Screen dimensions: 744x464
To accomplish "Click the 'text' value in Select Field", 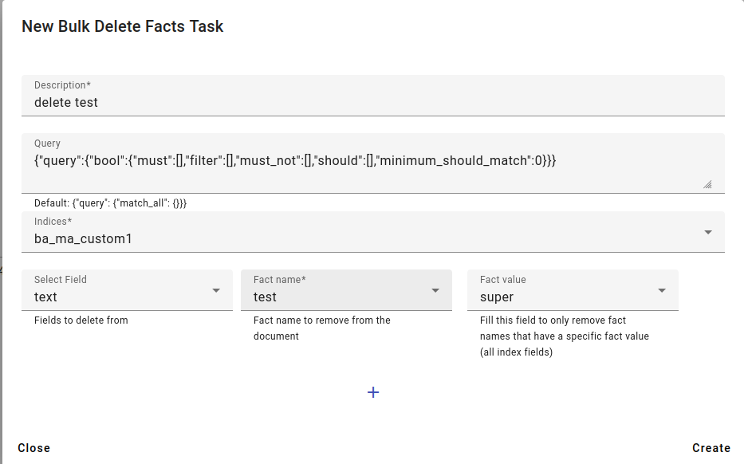I will coord(45,297).
